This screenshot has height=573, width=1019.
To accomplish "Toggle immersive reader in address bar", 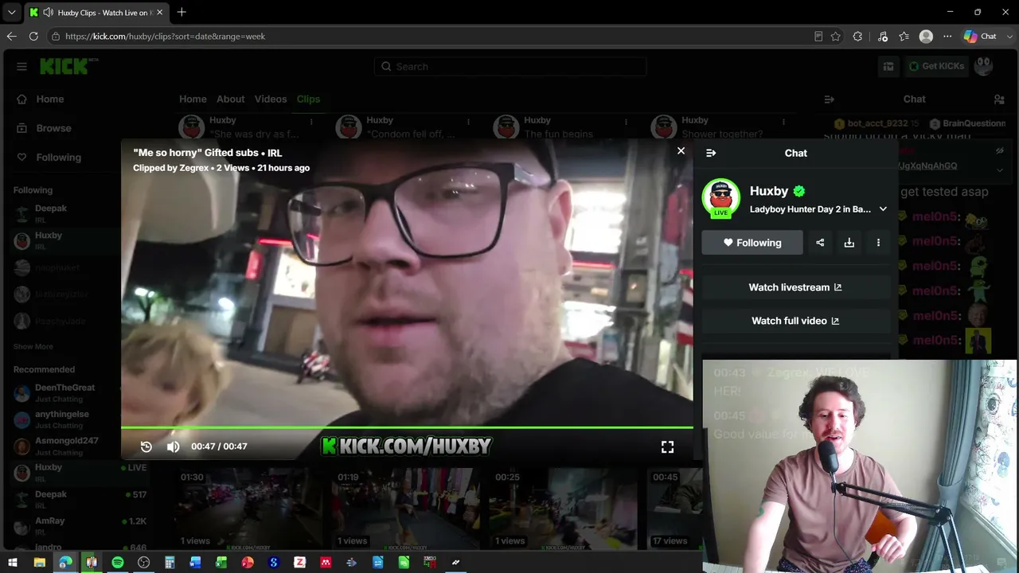I will [818, 36].
